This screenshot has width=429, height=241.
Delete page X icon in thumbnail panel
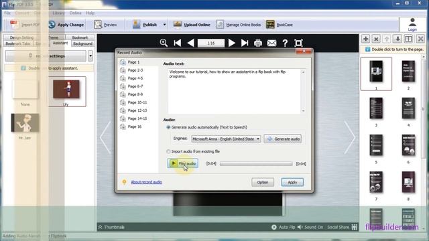click(376, 39)
